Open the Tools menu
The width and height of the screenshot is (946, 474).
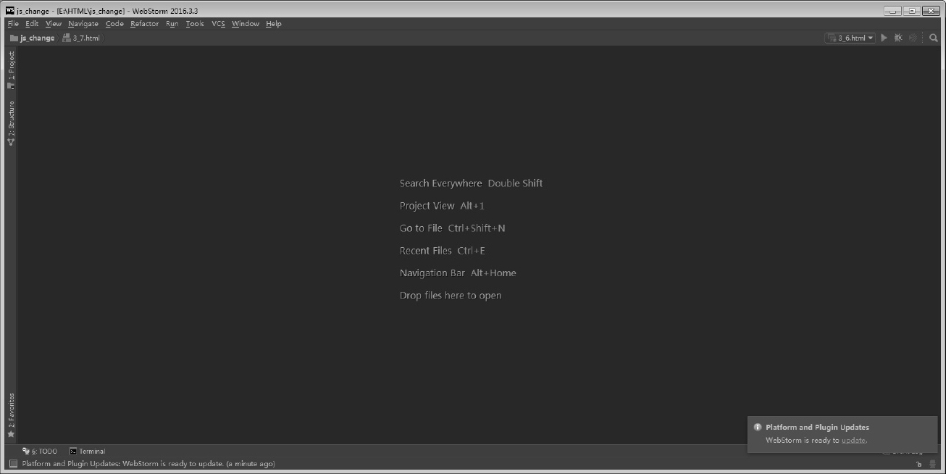[x=195, y=24]
